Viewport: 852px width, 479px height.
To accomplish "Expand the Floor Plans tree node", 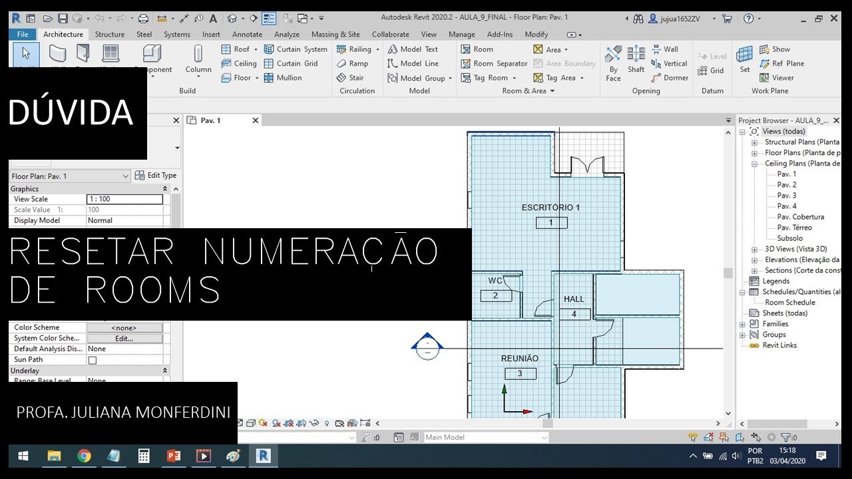I will point(754,153).
